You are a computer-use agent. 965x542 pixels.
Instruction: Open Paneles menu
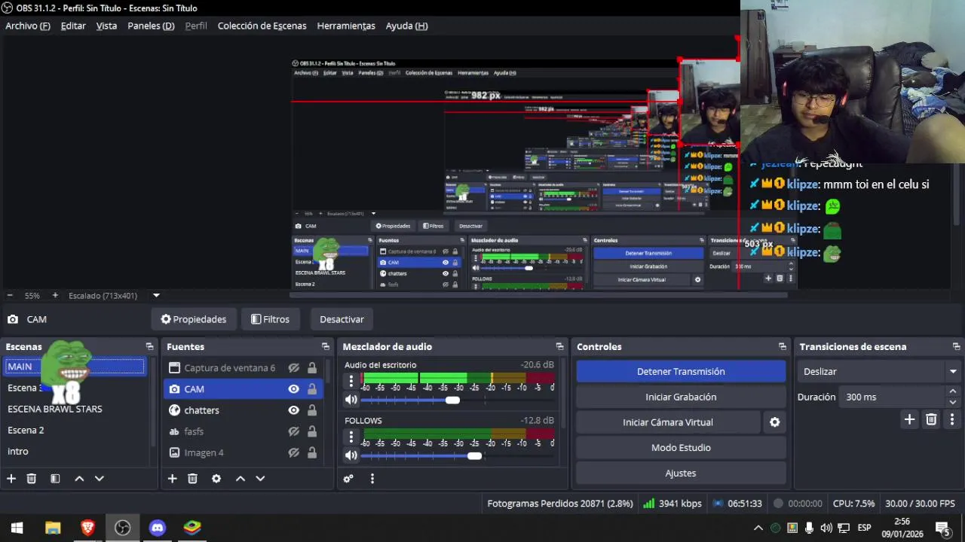click(x=151, y=26)
